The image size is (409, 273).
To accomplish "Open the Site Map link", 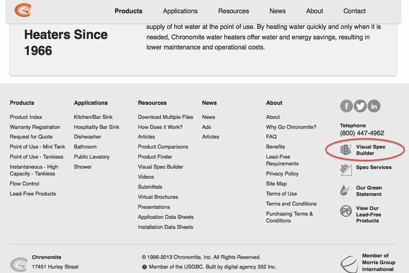I will click(x=276, y=184).
